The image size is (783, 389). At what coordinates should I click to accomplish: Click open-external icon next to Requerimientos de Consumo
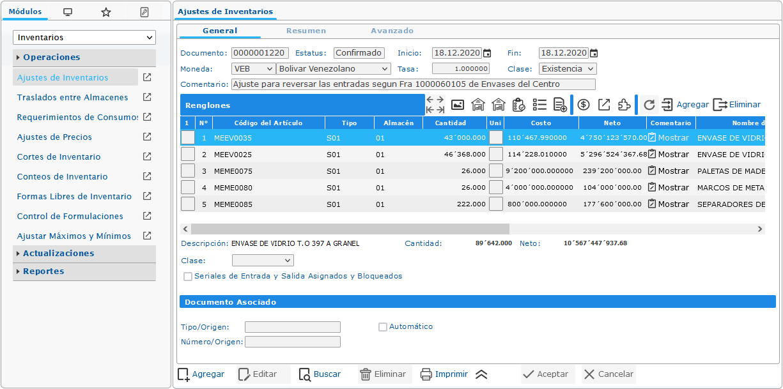147,117
